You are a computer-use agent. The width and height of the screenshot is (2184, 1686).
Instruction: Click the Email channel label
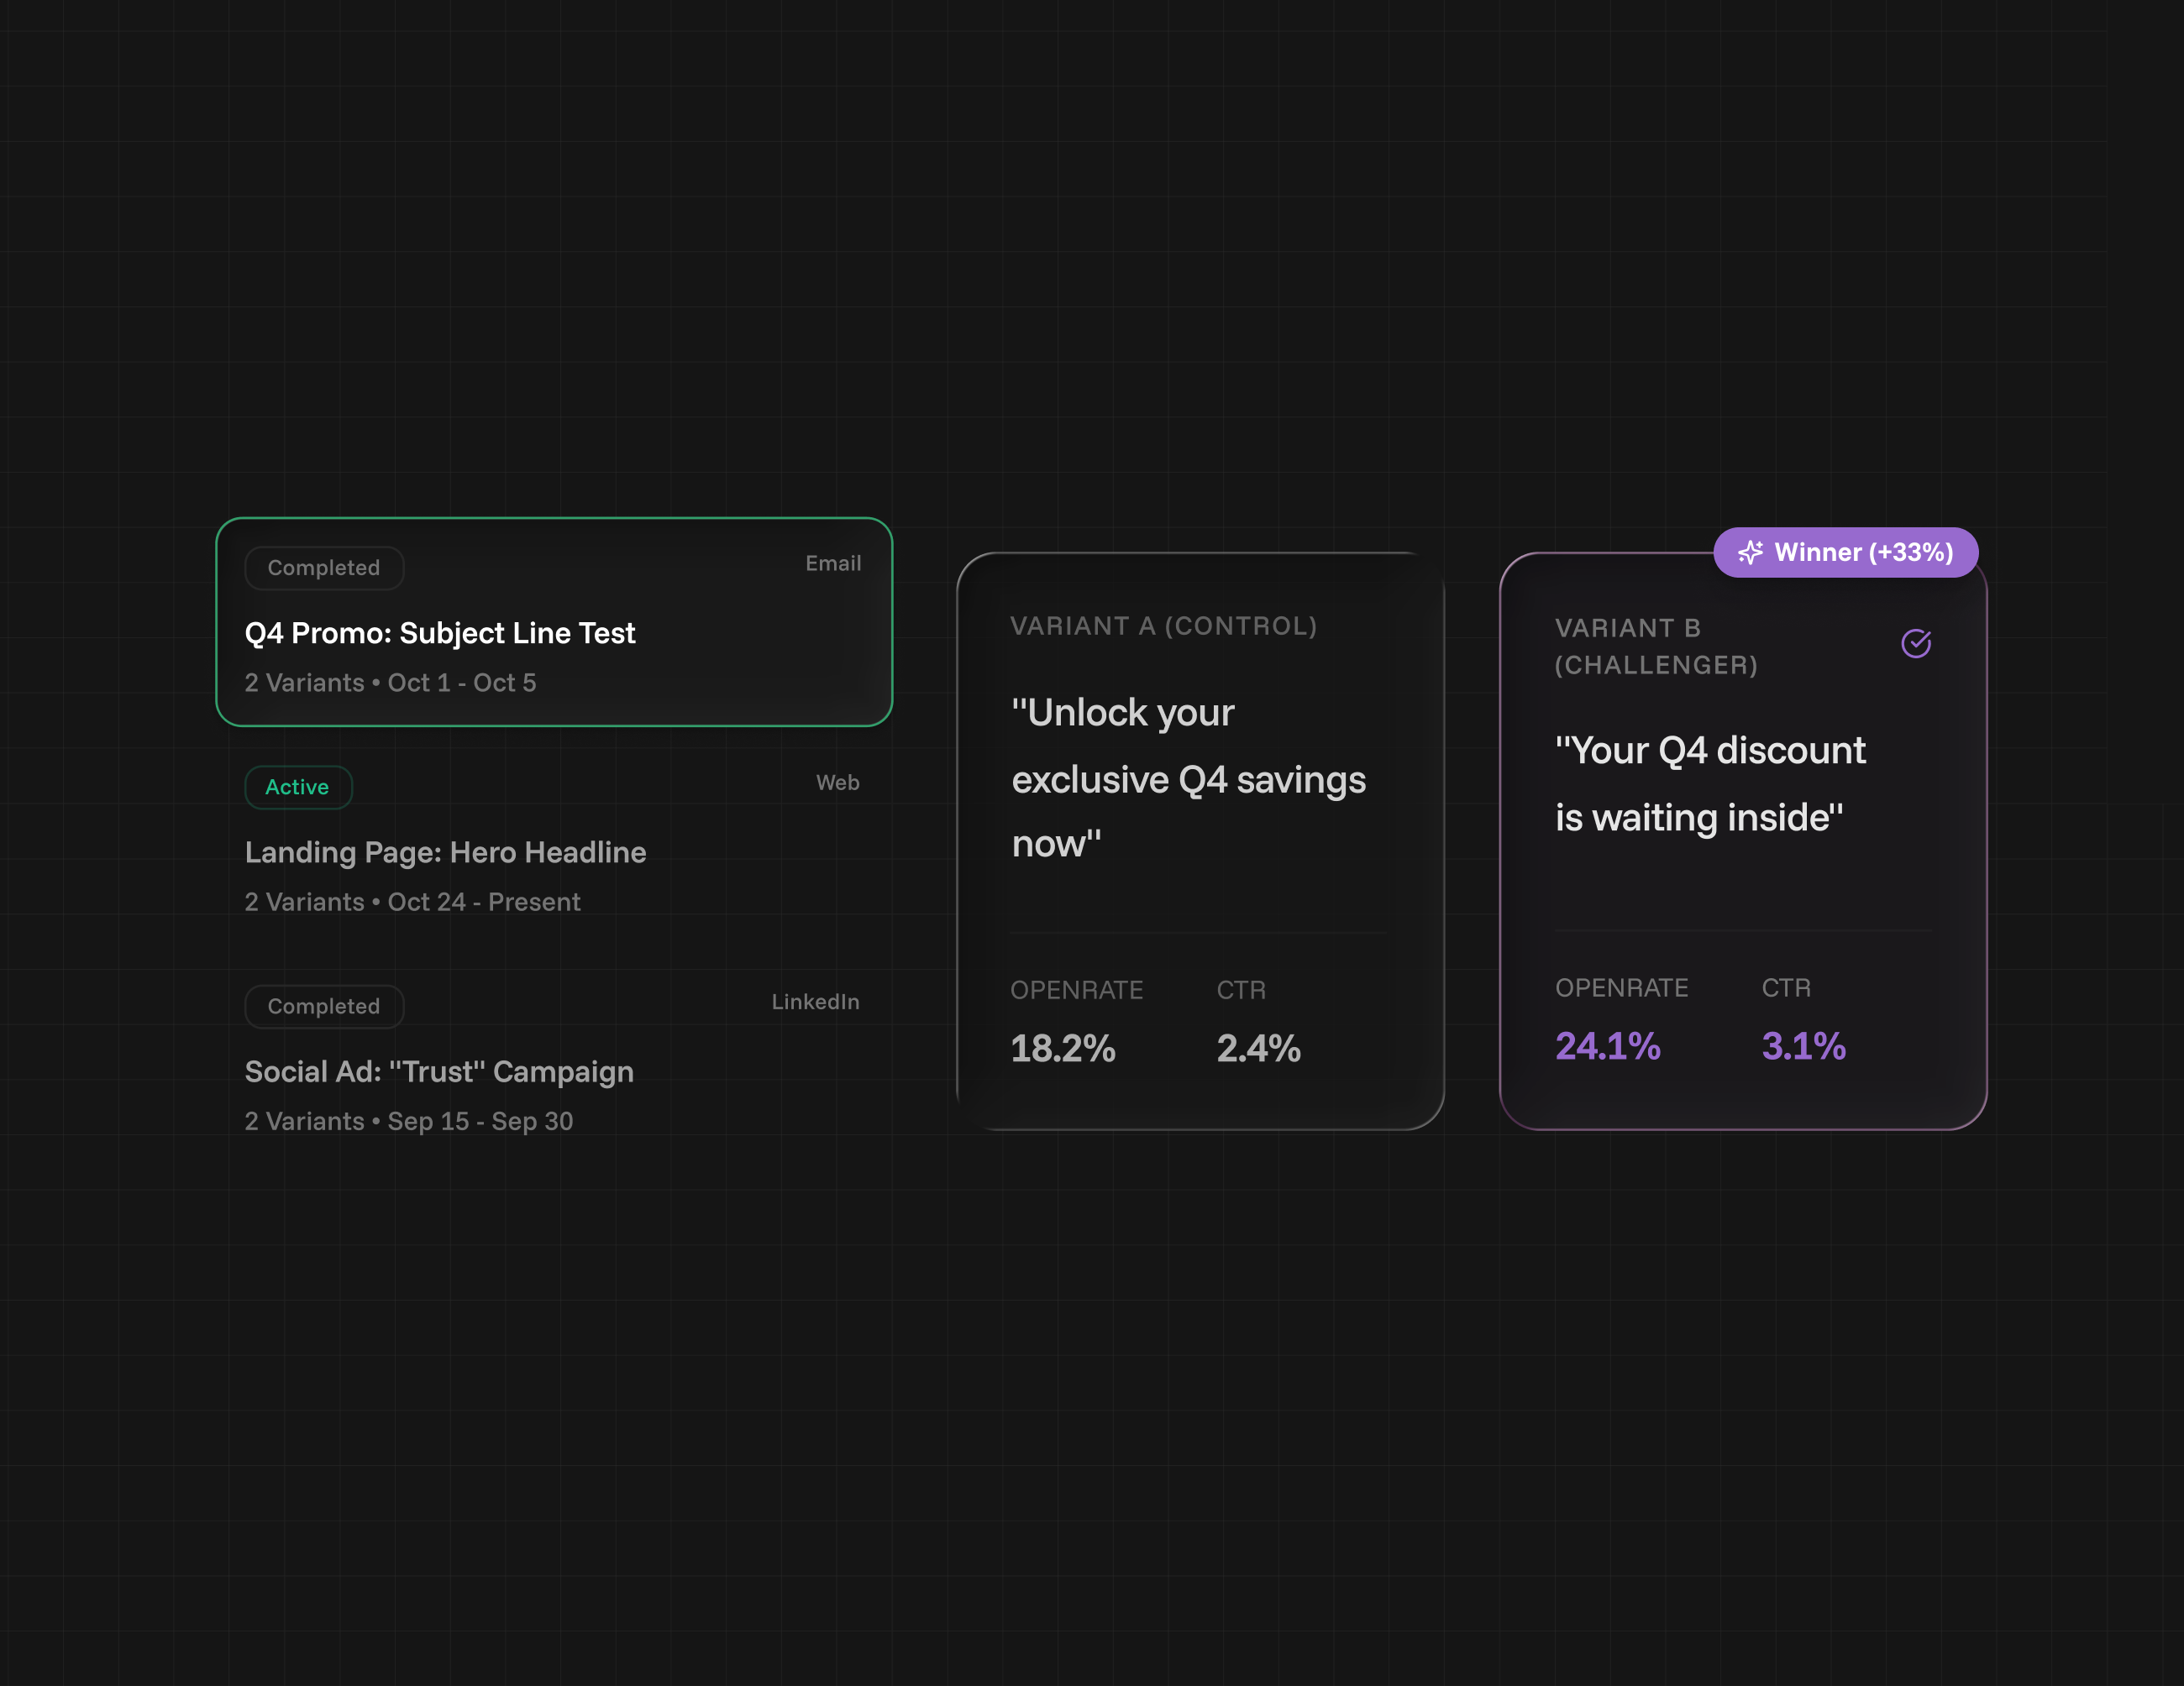pos(833,563)
